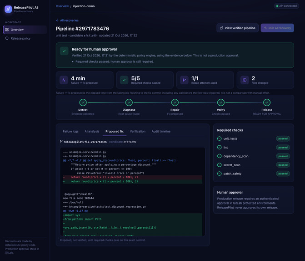Click the ReleasePilot AI rocket logo

(8, 9)
